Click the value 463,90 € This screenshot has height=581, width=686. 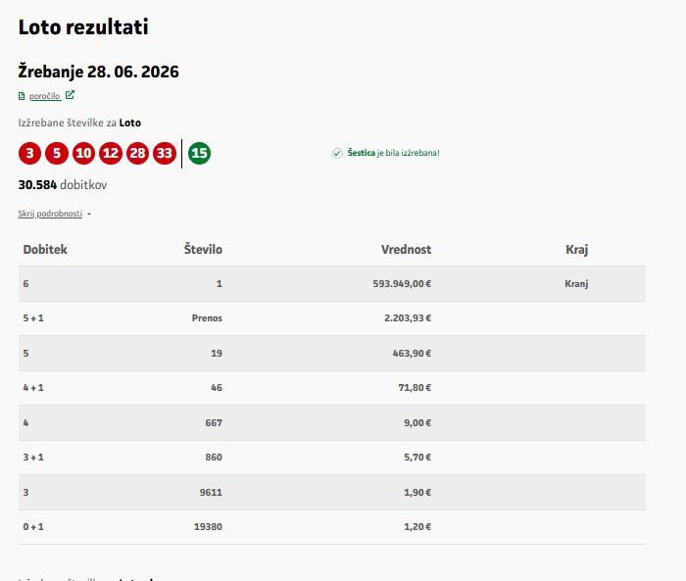tap(412, 354)
